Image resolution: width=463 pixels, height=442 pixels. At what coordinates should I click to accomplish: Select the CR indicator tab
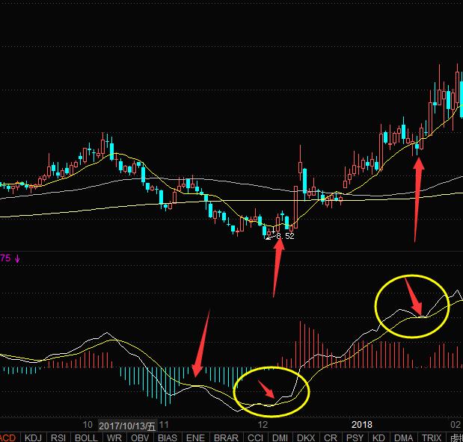331,438
